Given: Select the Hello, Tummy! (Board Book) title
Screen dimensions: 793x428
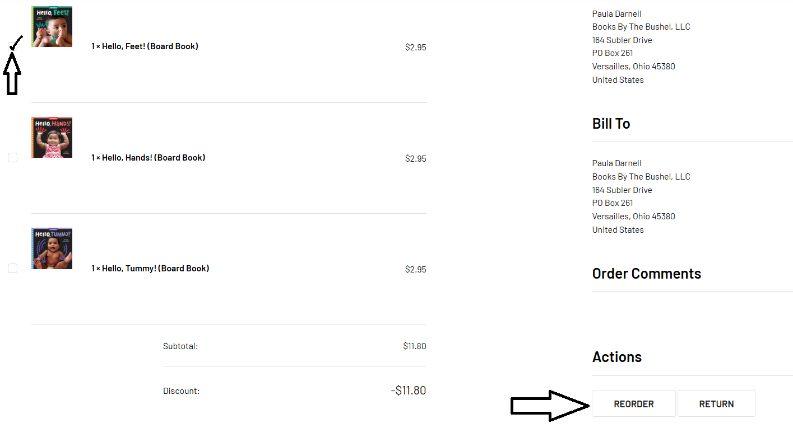Looking at the screenshot, I should [x=150, y=269].
